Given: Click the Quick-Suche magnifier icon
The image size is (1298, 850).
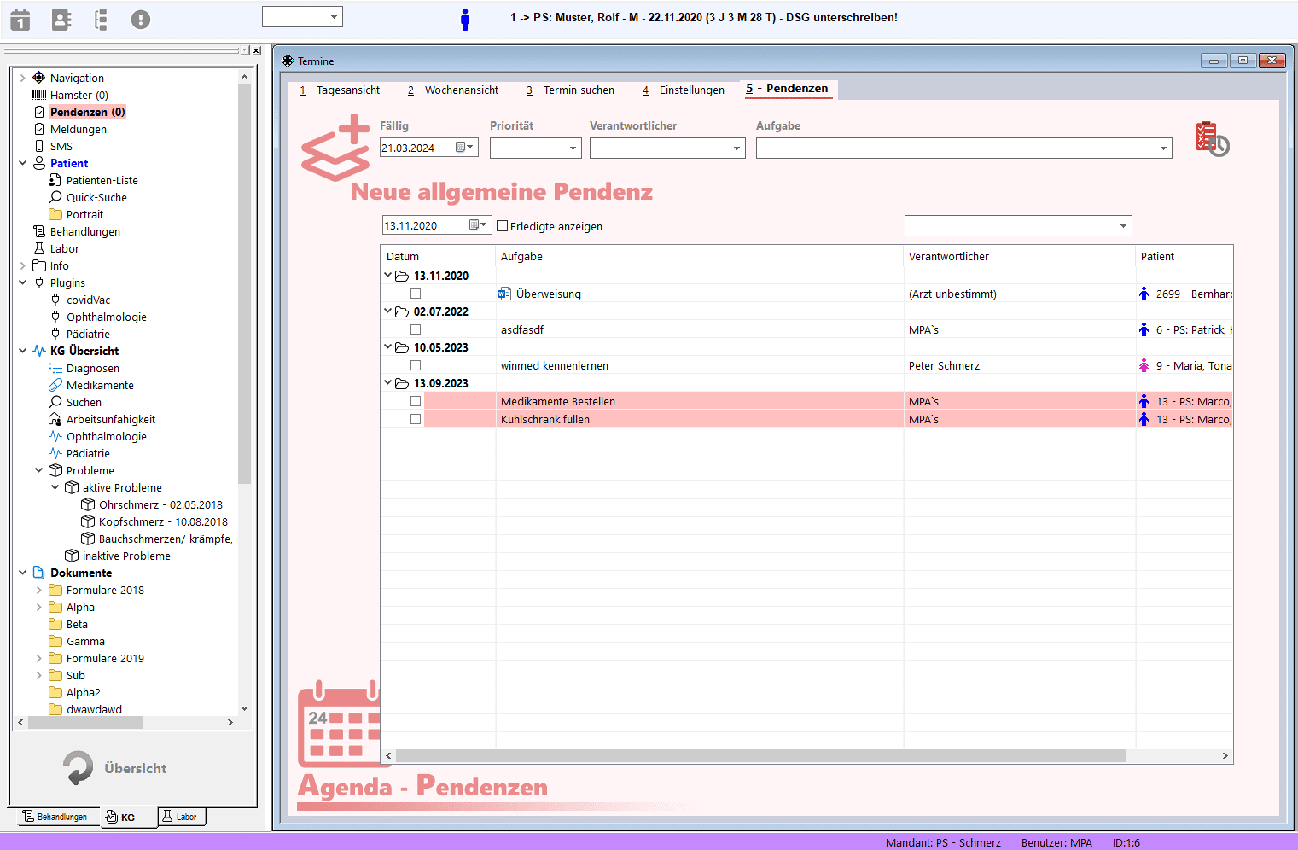Looking at the screenshot, I should tap(55, 197).
